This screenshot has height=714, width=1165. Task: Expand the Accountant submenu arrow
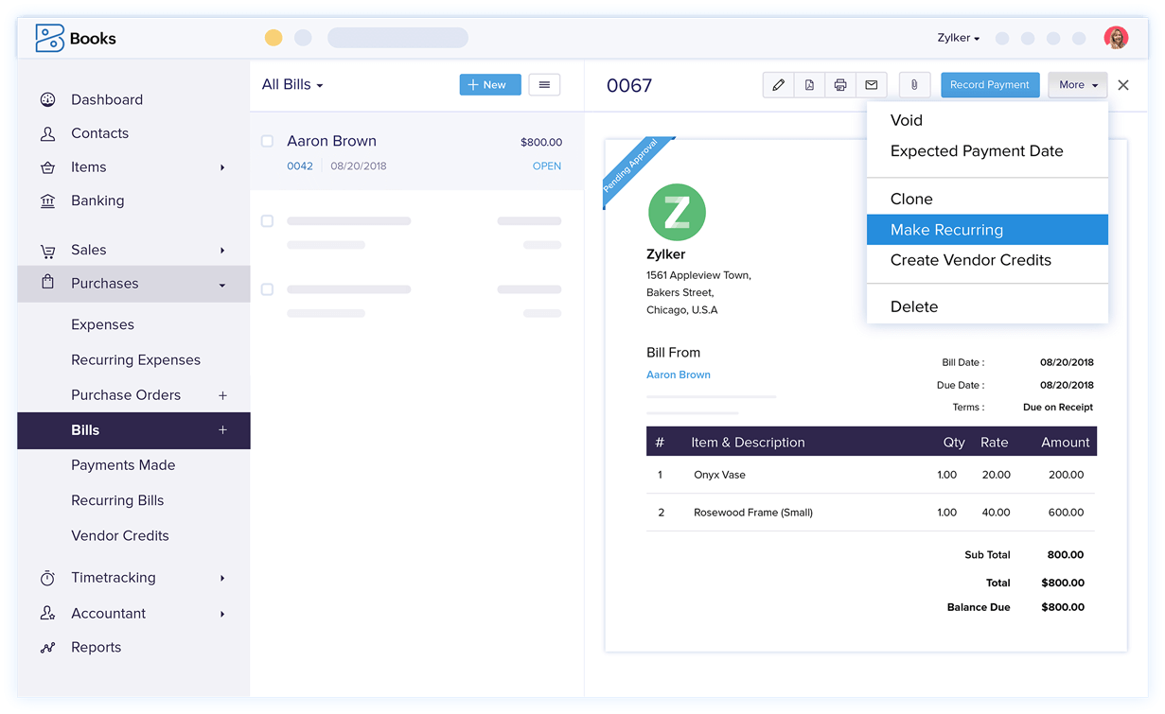coord(222,614)
